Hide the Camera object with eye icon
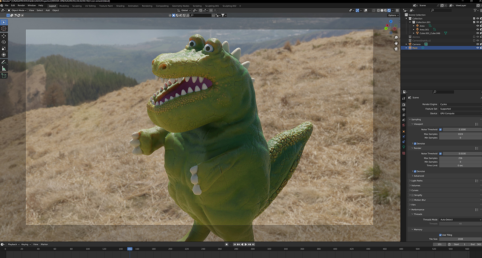The height and width of the screenshot is (258, 482). coord(478,44)
